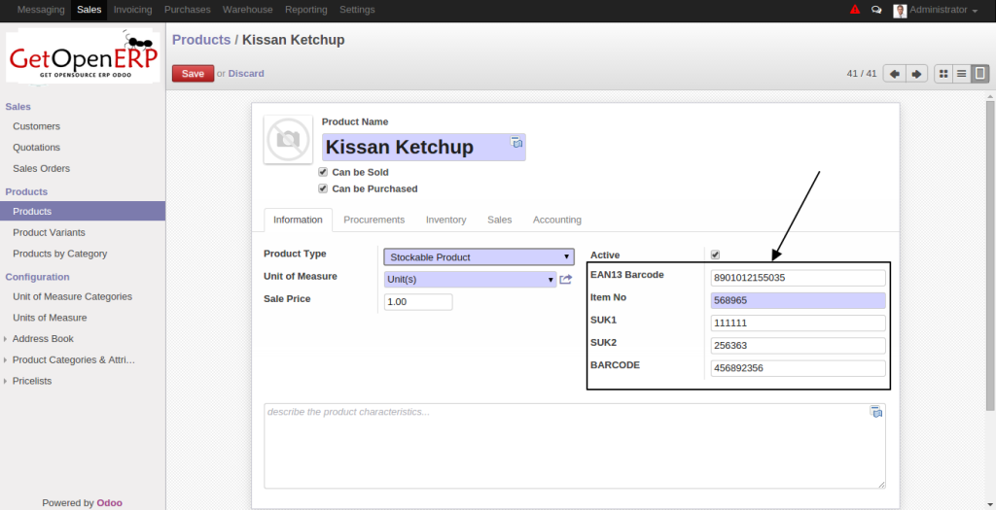Viewport: 996px width, 510px height.
Task: Switch to list view icon
Action: [961, 74]
